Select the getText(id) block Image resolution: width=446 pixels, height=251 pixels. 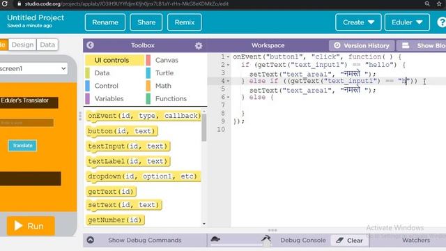(x=111, y=192)
